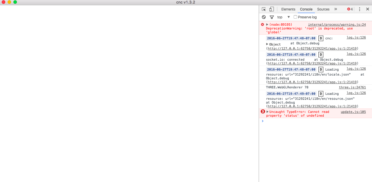Click the red error count indicator
The height and width of the screenshot is (182, 372).
tap(350, 9)
